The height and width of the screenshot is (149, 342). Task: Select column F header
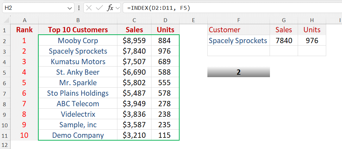tap(239, 20)
